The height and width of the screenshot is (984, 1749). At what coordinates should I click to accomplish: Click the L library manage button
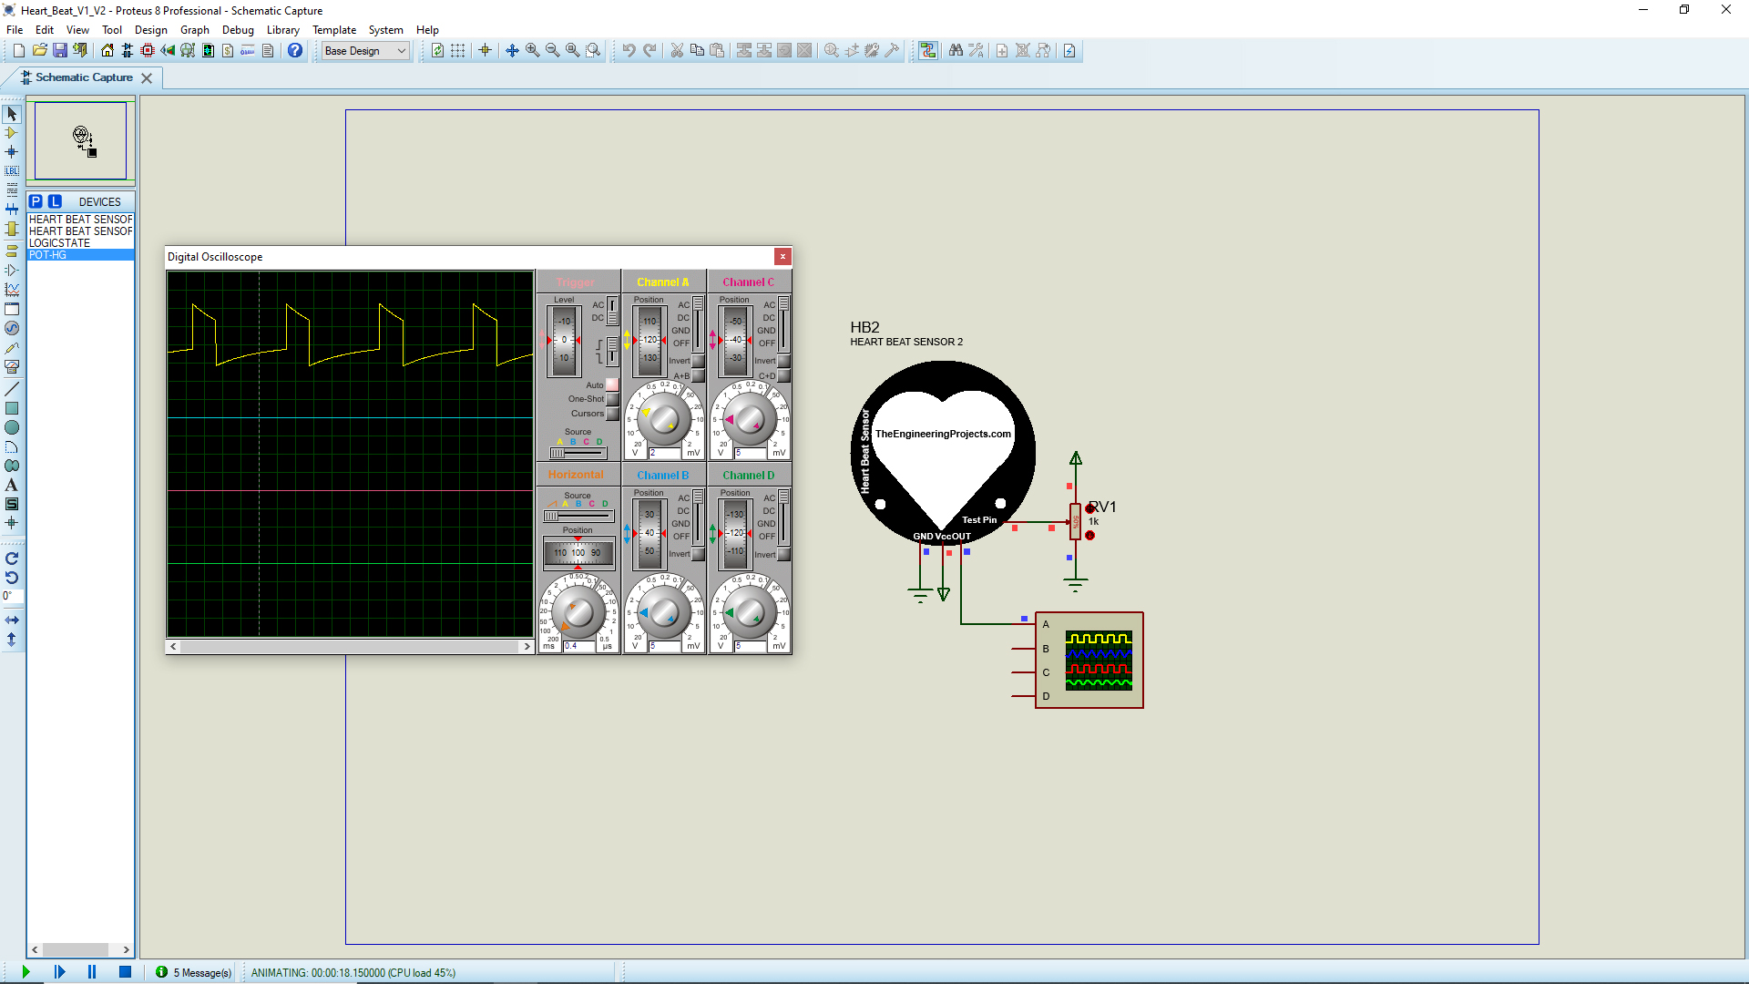pos(55,201)
